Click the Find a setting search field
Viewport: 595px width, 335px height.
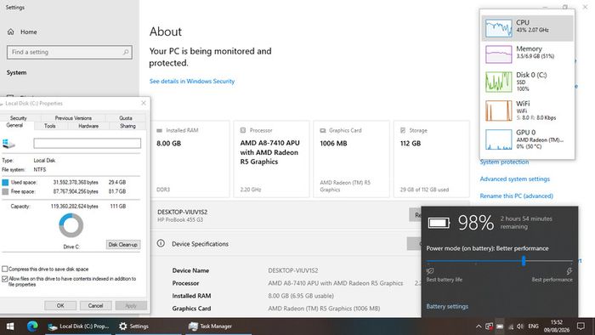(70, 52)
